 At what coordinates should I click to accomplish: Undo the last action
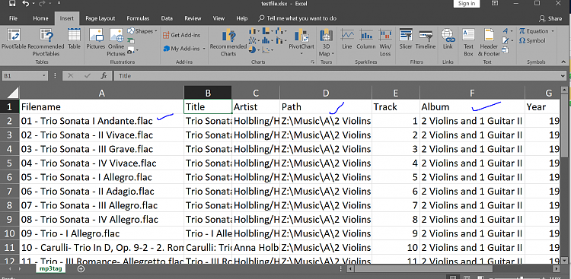coord(25,4)
